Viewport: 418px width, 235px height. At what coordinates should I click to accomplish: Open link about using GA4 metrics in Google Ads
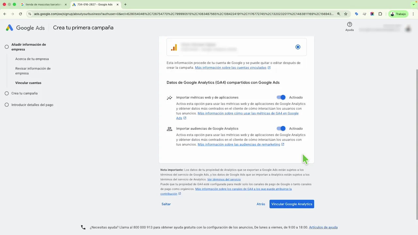pos(237,116)
